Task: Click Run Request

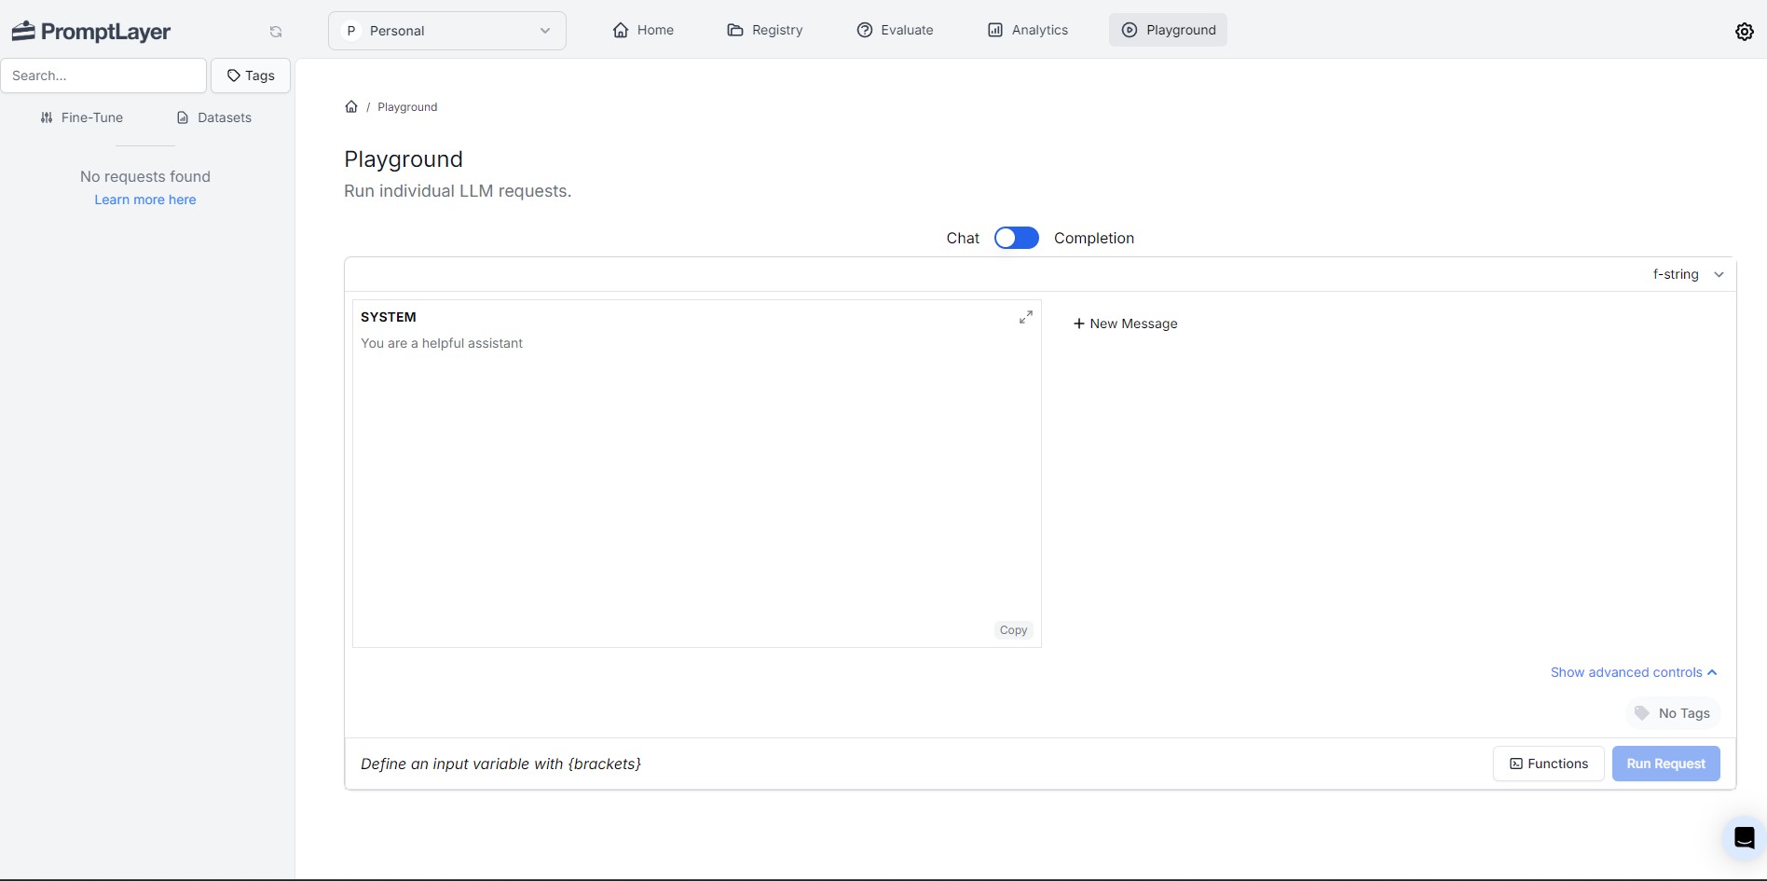Action: pos(1666,764)
